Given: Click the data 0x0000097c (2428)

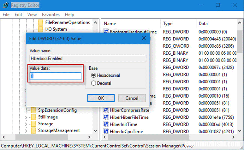Looking at the screenshot, I should pyautogui.click(x=216, y=67).
